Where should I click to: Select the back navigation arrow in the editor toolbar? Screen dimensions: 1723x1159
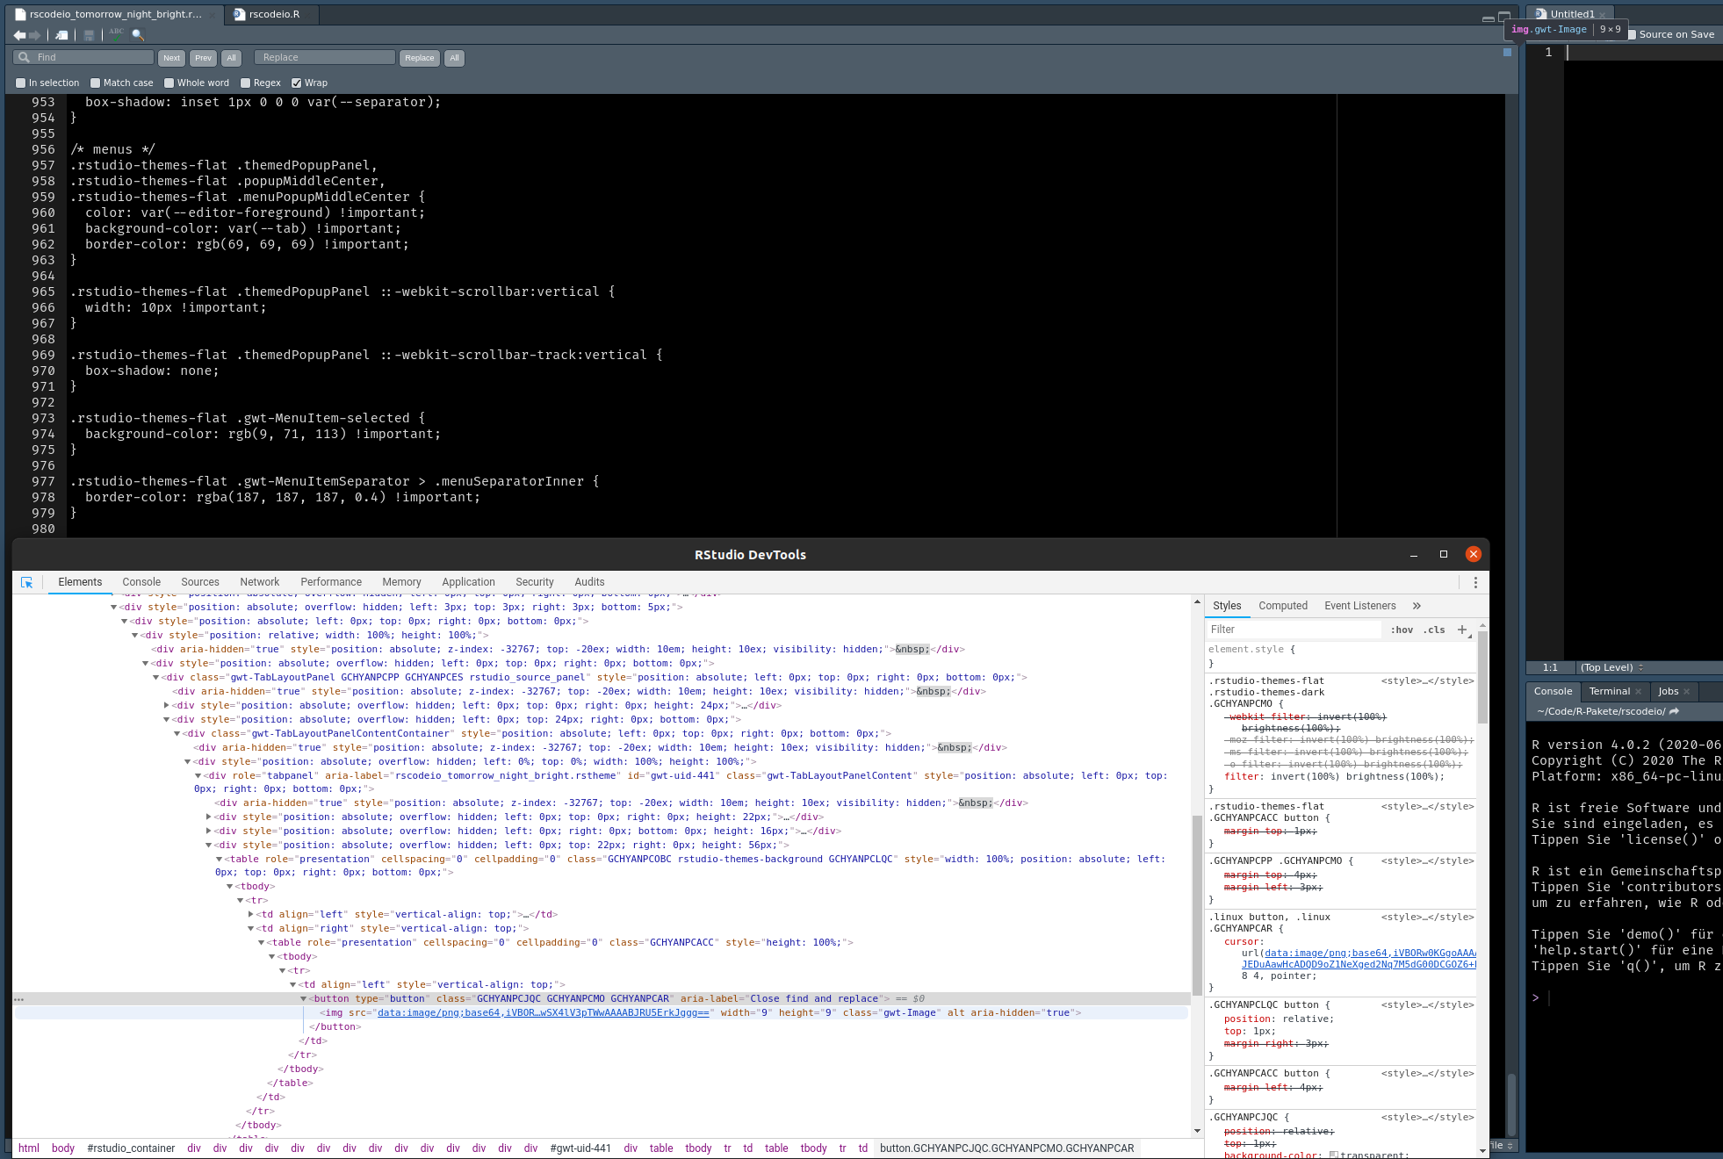19,36
